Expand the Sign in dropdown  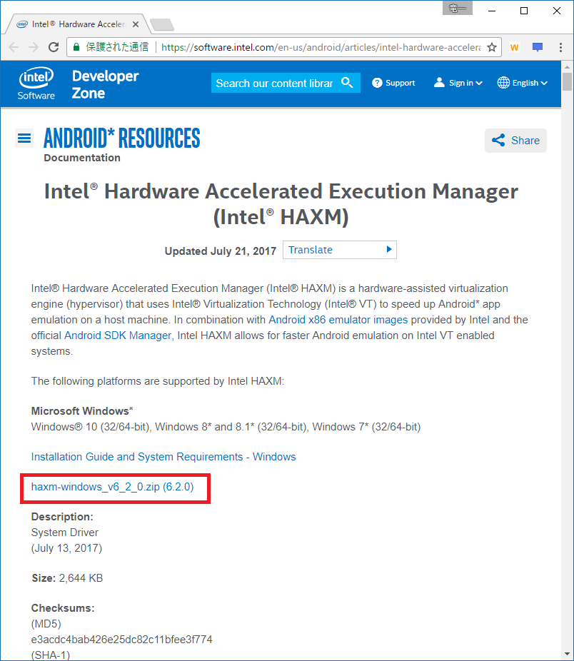[458, 83]
